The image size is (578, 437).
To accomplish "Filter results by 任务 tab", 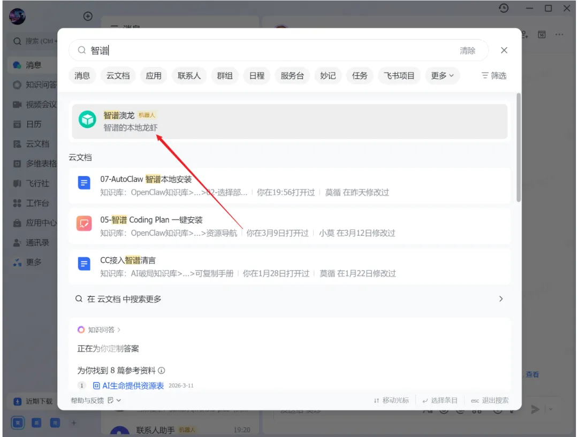I will pos(360,75).
